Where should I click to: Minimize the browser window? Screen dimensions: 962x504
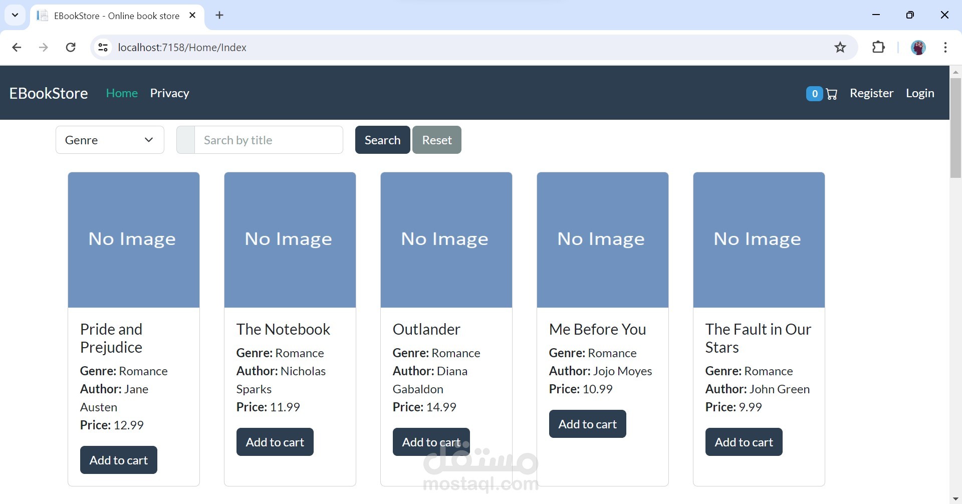coord(876,15)
